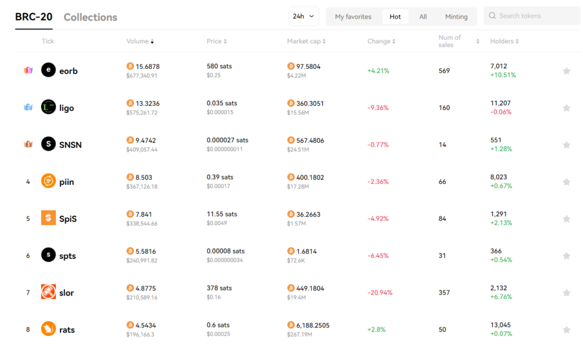
Task: Click the rats token logo icon
Action: (x=48, y=329)
